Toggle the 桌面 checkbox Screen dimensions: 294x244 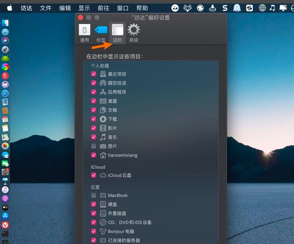94,101
